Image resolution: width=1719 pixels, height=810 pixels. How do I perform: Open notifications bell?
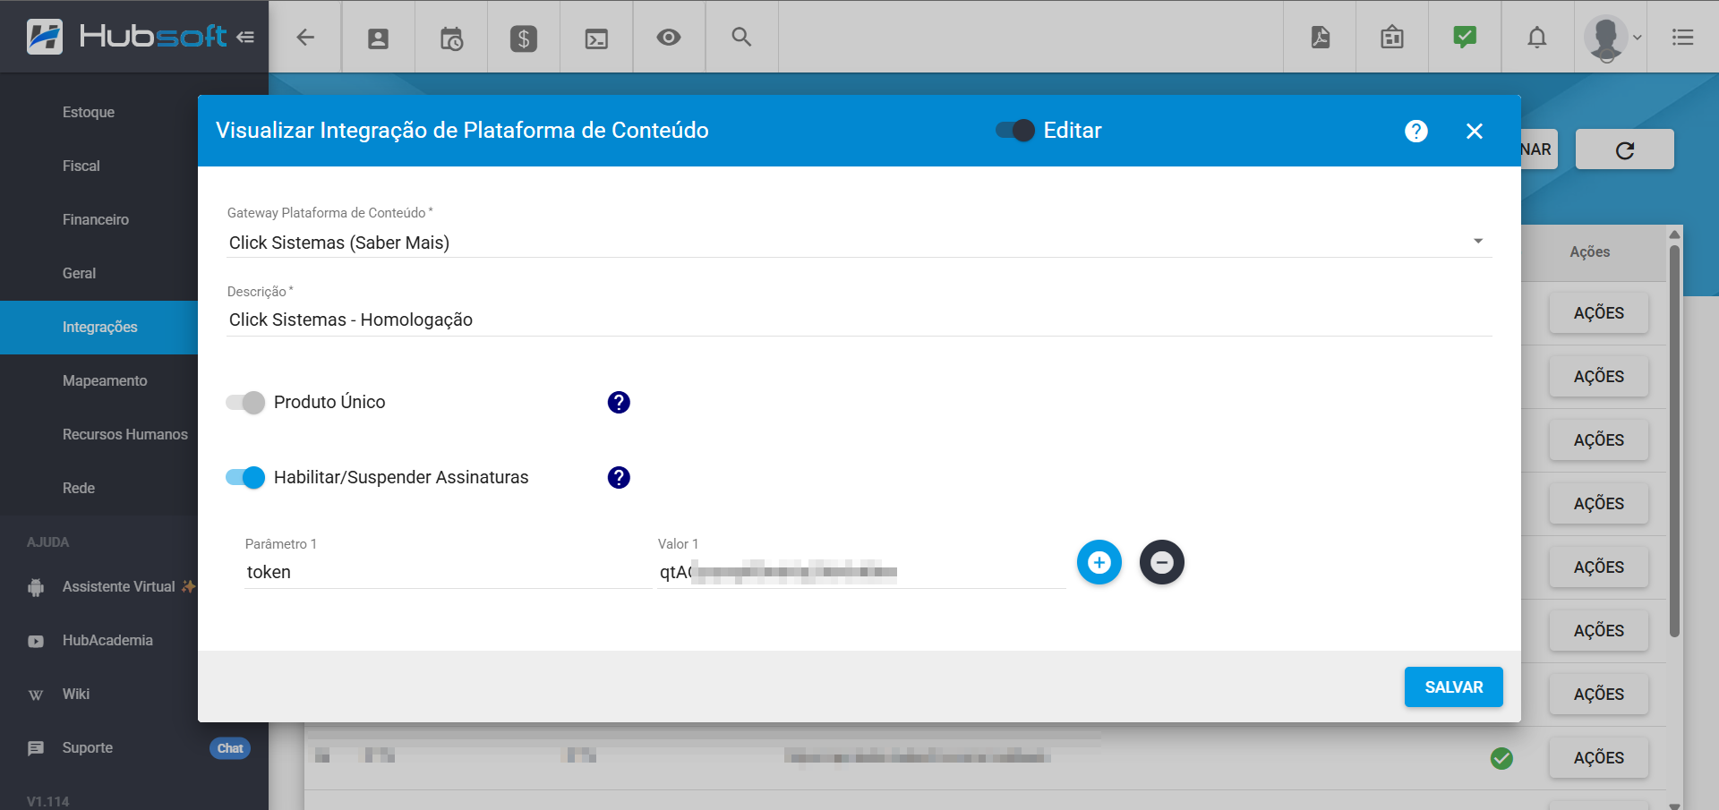click(1537, 37)
